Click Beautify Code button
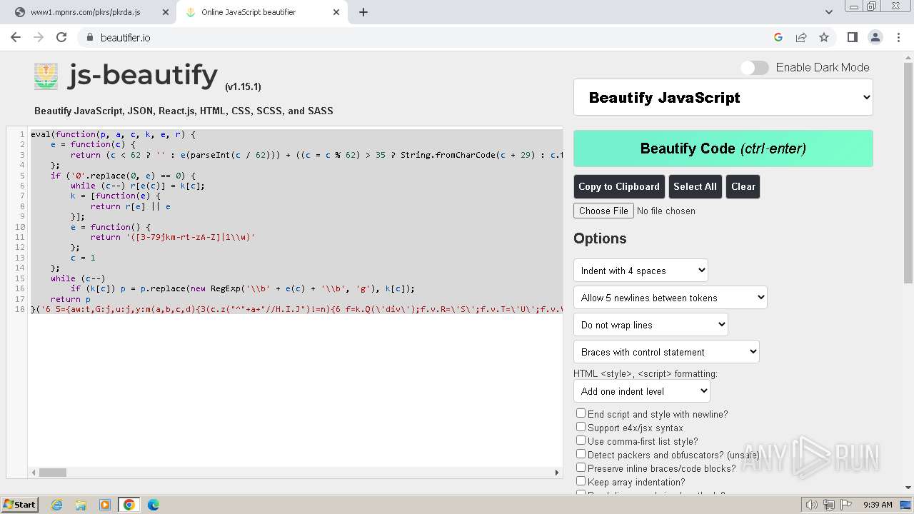Image resolution: width=914 pixels, height=514 pixels. point(723,148)
